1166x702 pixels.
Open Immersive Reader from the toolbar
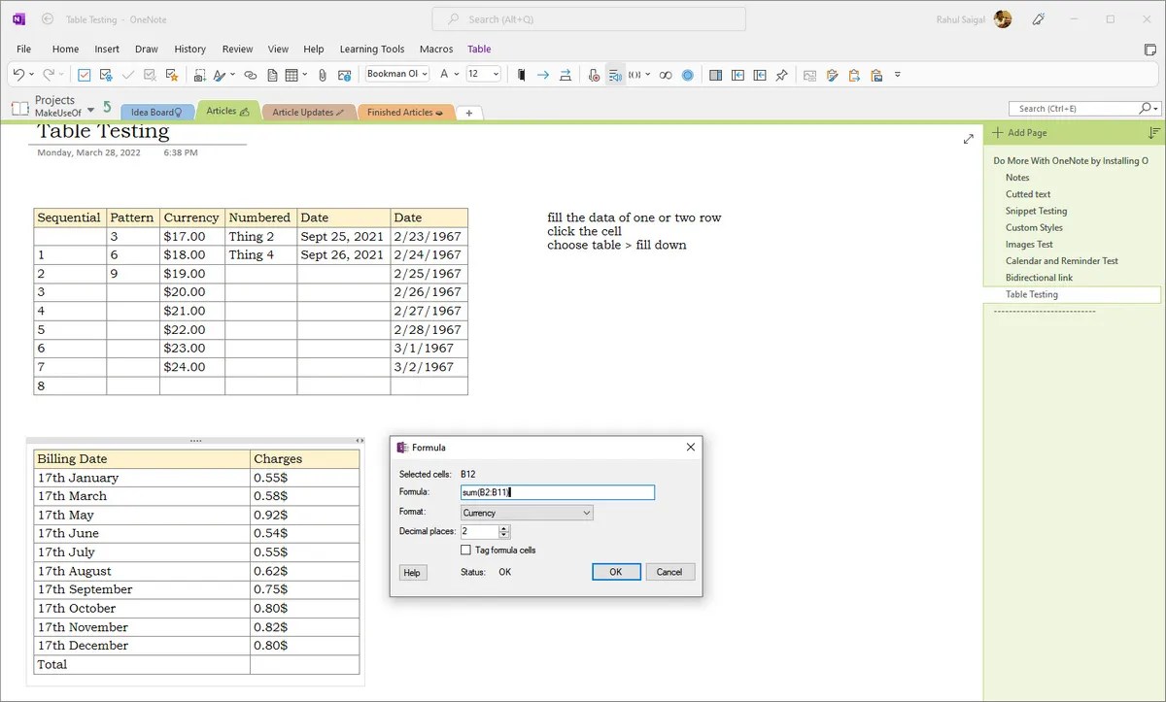pyautogui.click(x=616, y=75)
